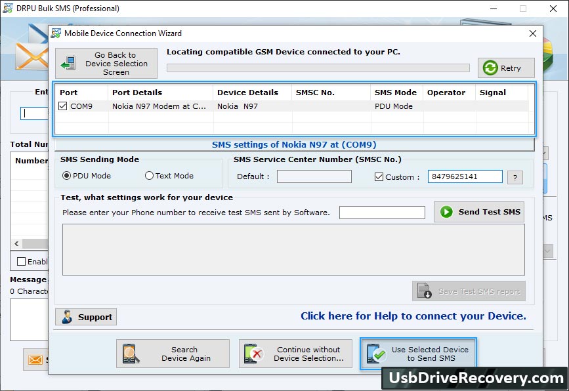This screenshot has width=569, height=391.
Task: Click the SMSC No. column header
Action: tap(331, 93)
